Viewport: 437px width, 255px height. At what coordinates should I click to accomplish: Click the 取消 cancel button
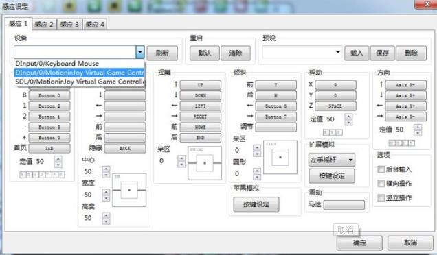coord(410,243)
